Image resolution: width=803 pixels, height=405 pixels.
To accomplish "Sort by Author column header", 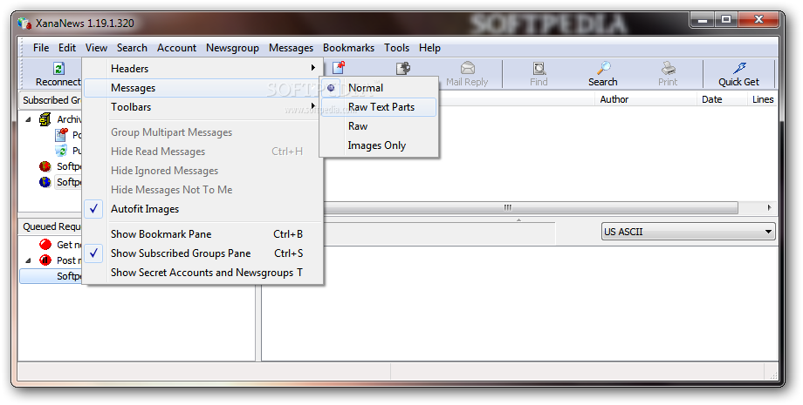I will coord(646,99).
